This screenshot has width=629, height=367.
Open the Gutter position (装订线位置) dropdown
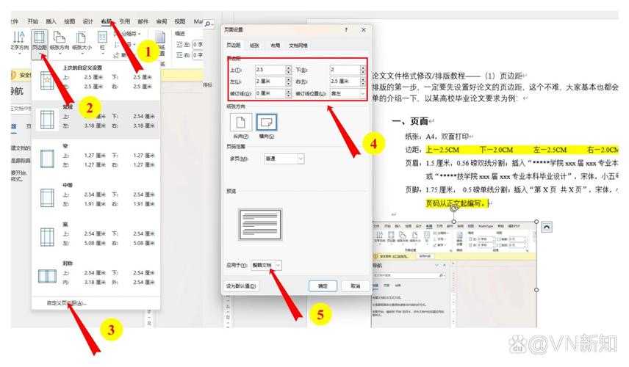coord(348,93)
